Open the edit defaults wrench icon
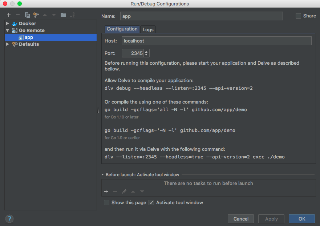 click(x=36, y=15)
